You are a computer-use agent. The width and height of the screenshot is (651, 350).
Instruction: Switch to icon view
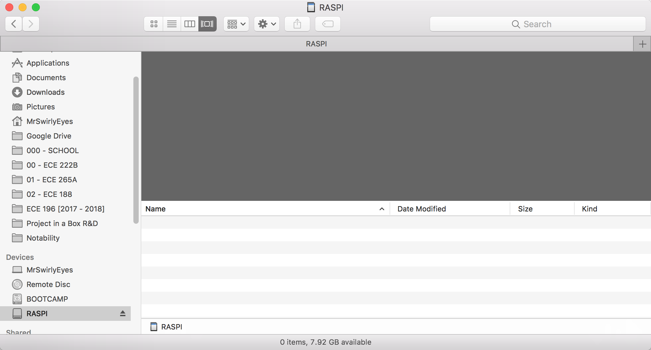click(154, 24)
